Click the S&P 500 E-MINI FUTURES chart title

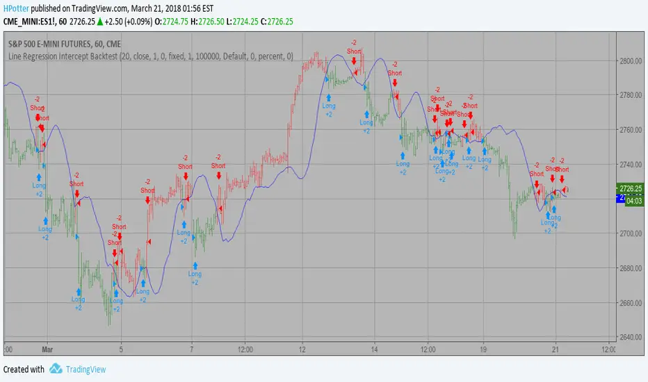pos(65,44)
